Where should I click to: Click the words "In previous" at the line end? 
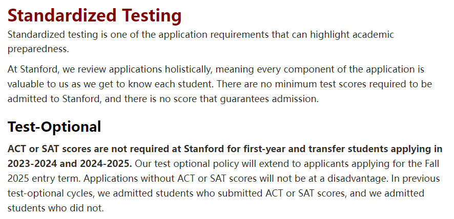(416, 178)
